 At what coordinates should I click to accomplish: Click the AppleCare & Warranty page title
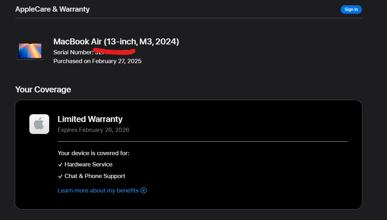[52, 9]
